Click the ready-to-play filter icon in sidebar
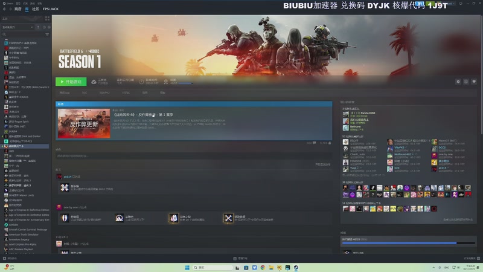483x272 pixels. pyautogui.click(x=49, y=27)
